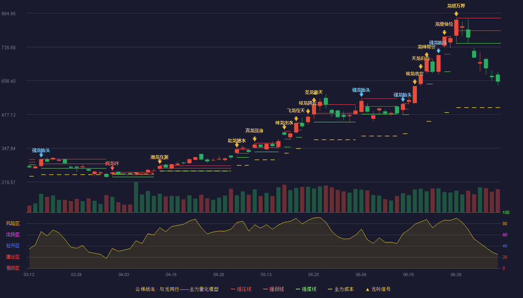Viewport: 523px width, 298px height.
Task: Click the 06-29 date axis label
Action: pyautogui.click(x=456, y=275)
